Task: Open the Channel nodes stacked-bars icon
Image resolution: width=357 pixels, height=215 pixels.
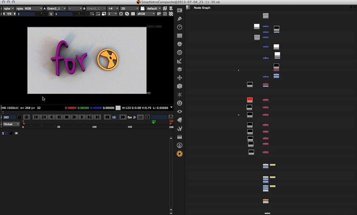Action: coord(180,35)
